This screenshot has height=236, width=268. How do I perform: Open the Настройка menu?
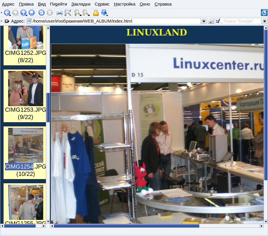click(125, 4)
